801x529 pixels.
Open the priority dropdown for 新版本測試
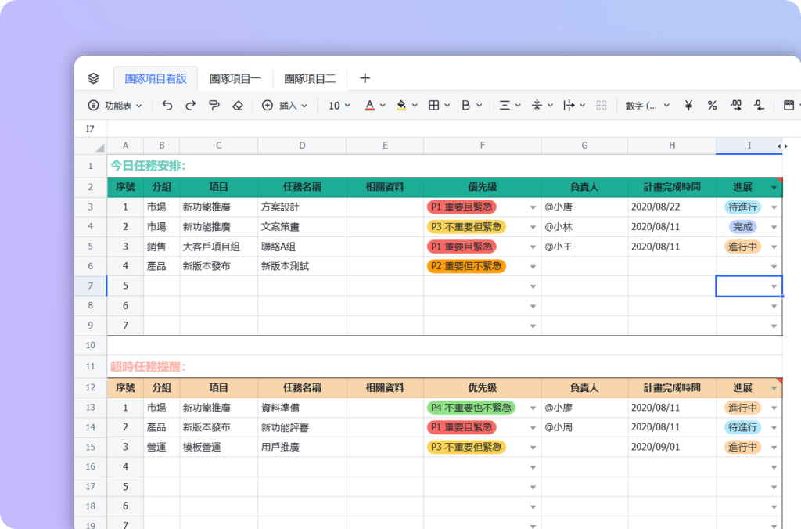(533, 267)
